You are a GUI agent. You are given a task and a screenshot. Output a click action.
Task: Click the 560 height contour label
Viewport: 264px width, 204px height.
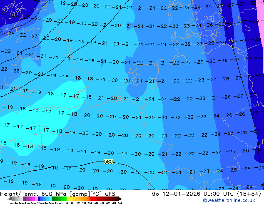coord(108,162)
